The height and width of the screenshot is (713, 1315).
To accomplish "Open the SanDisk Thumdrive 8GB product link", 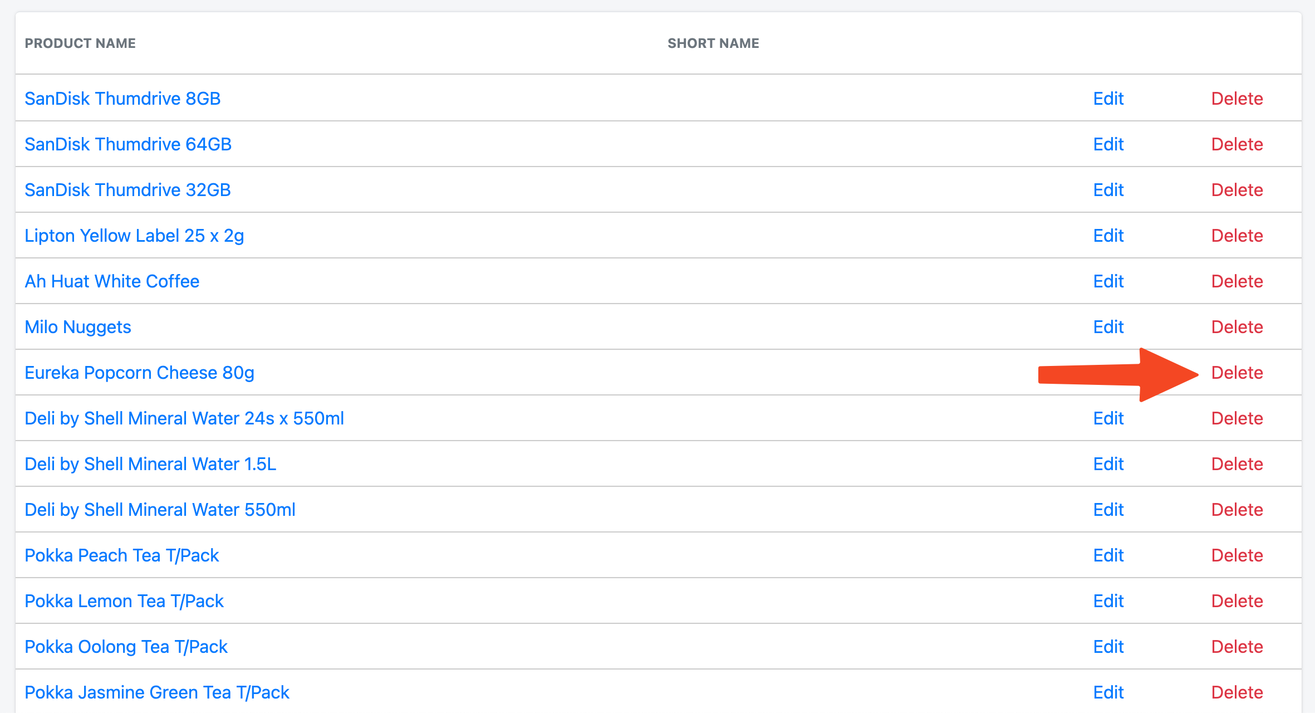I will coord(122,99).
